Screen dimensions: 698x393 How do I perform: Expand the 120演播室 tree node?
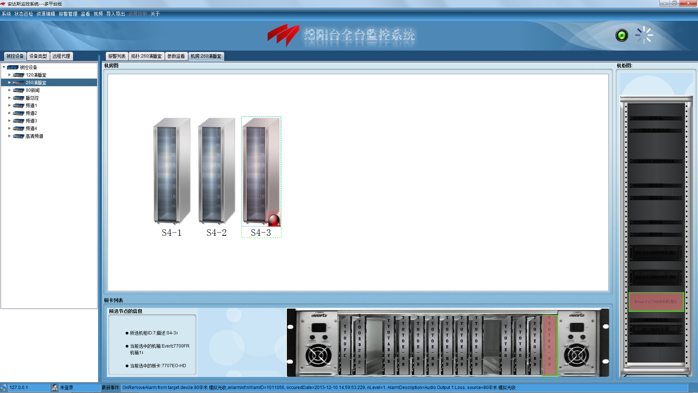point(9,75)
